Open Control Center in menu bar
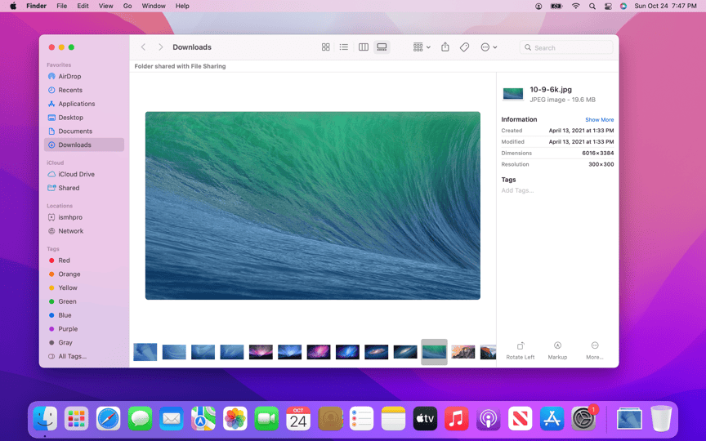Screen dimensions: 706x441 click(x=608, y=6)
